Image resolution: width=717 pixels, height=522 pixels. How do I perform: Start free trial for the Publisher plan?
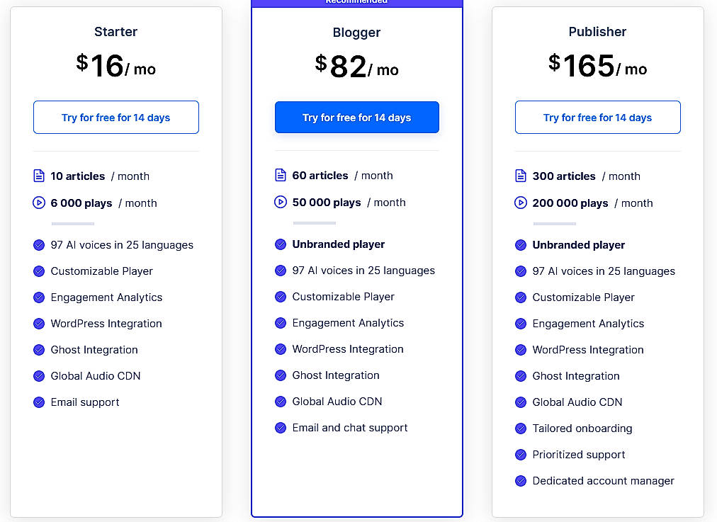point(597,117)
